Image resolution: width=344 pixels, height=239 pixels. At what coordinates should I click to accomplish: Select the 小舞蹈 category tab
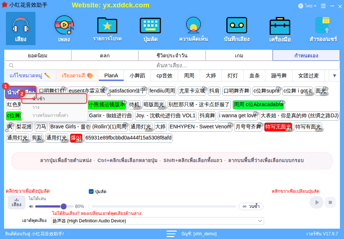coord(137,76)
